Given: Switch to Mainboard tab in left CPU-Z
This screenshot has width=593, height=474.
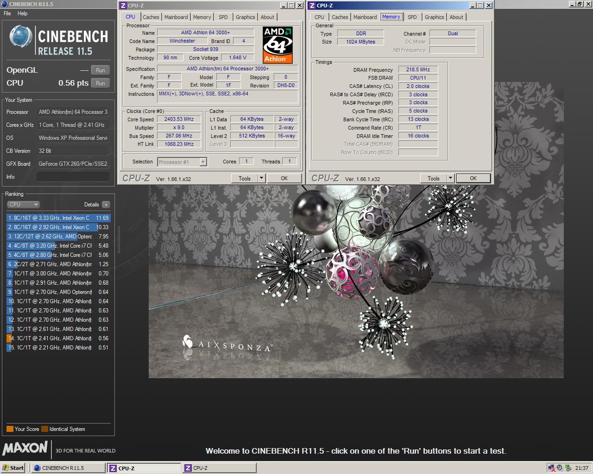Looking at the screenshot, I should coord(176,17).
